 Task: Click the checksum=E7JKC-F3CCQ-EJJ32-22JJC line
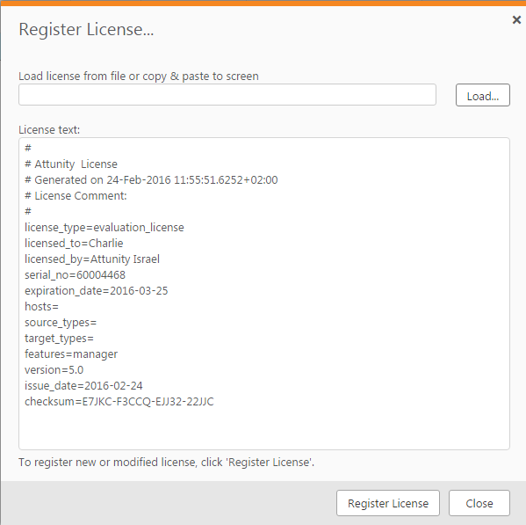(119, 401)
